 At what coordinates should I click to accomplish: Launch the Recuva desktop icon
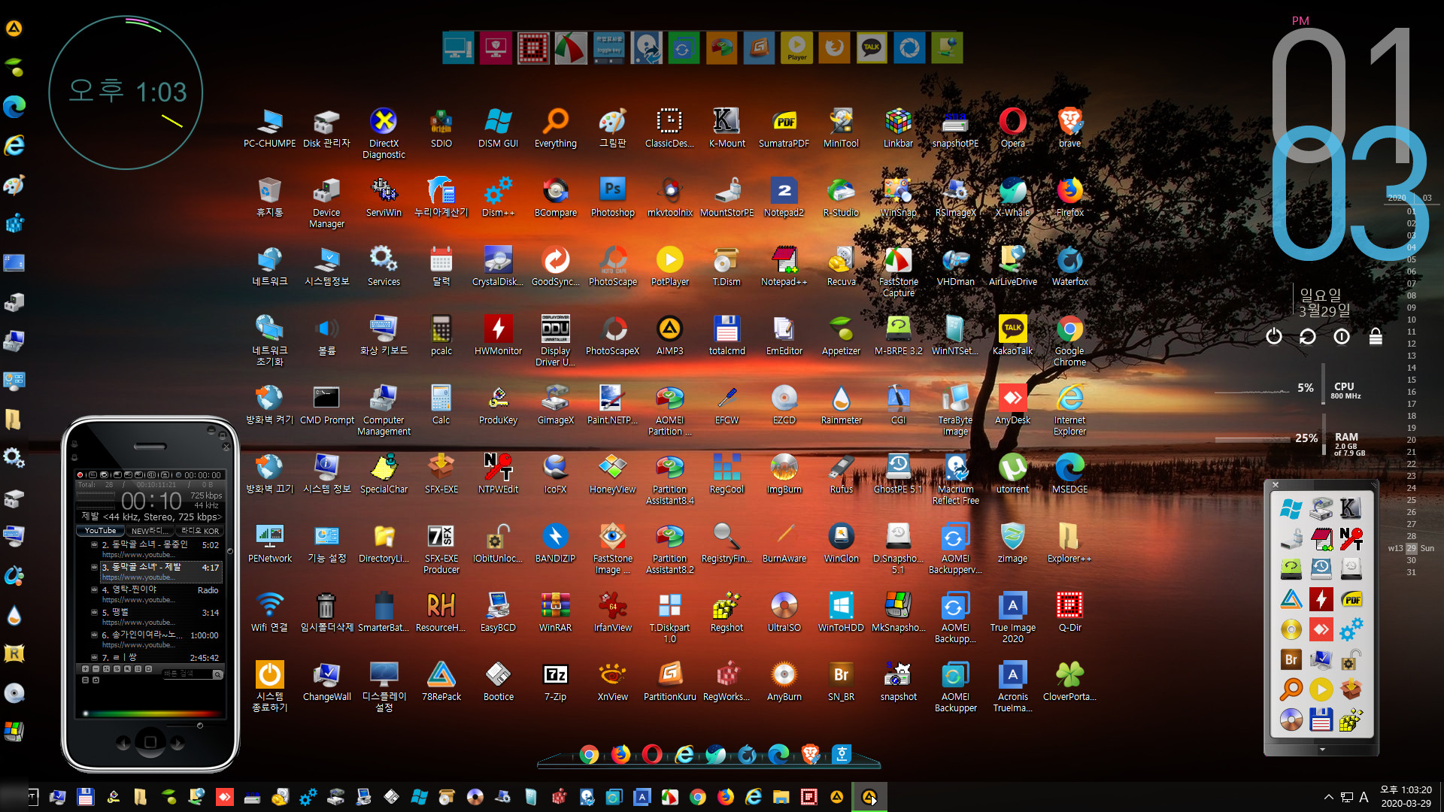click(x=841, y=266)
